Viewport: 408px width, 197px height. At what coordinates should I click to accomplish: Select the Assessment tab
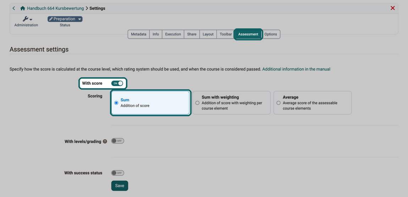248,34
